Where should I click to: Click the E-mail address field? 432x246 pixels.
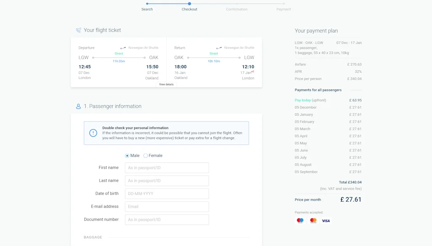167,206
